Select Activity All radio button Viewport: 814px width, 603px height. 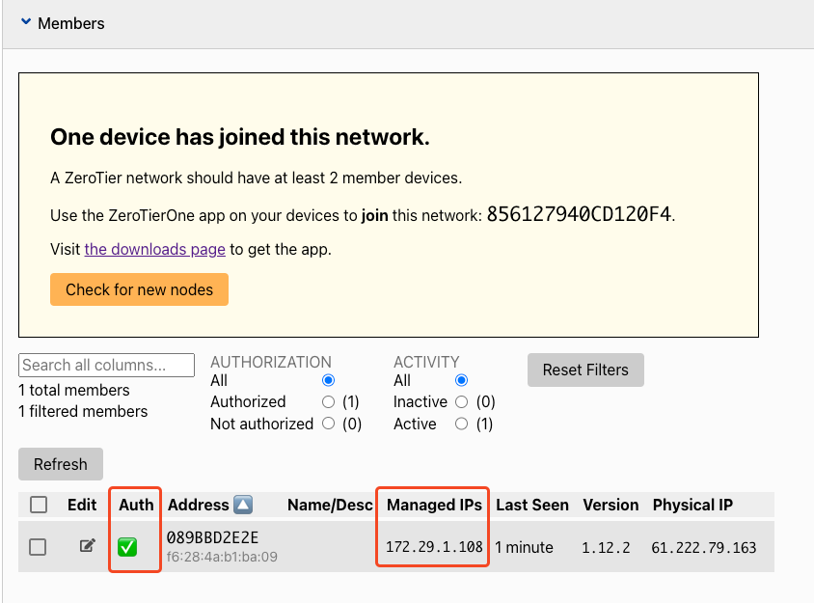(x=461, y=380)
